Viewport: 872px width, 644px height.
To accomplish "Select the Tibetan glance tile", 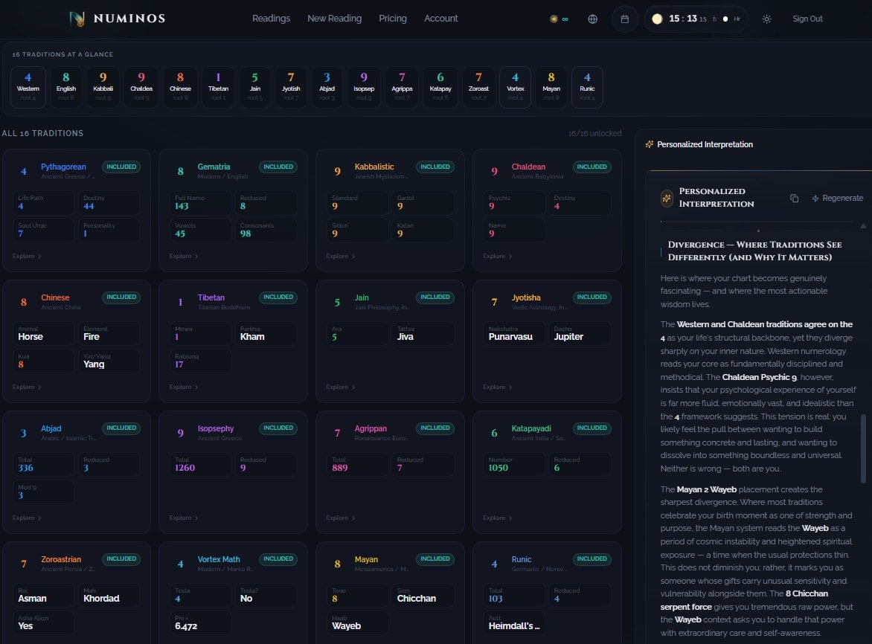I will pyautogui.click(x=218, y=87).
